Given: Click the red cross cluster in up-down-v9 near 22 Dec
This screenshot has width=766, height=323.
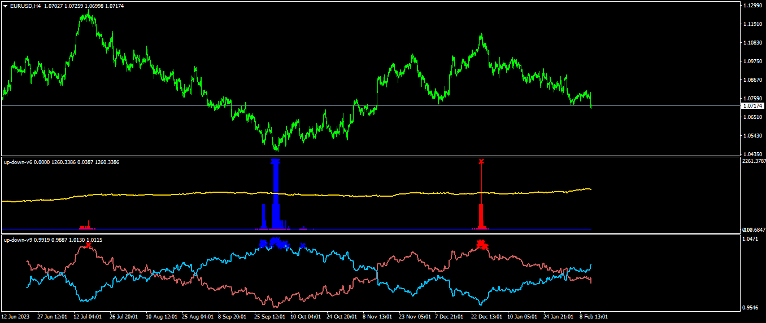Looking at the screenshot, I should (481, 244).
